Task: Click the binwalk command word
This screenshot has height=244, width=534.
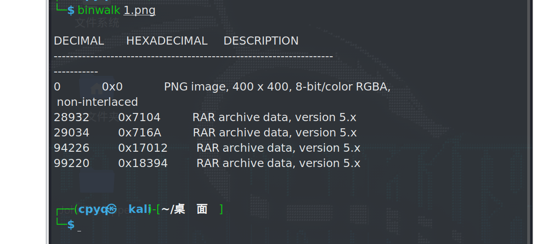Action: (99, 10)
